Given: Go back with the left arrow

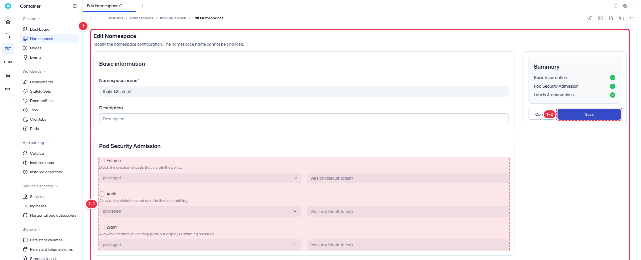Looking at the screenshot, I should (x=91, y=18).
